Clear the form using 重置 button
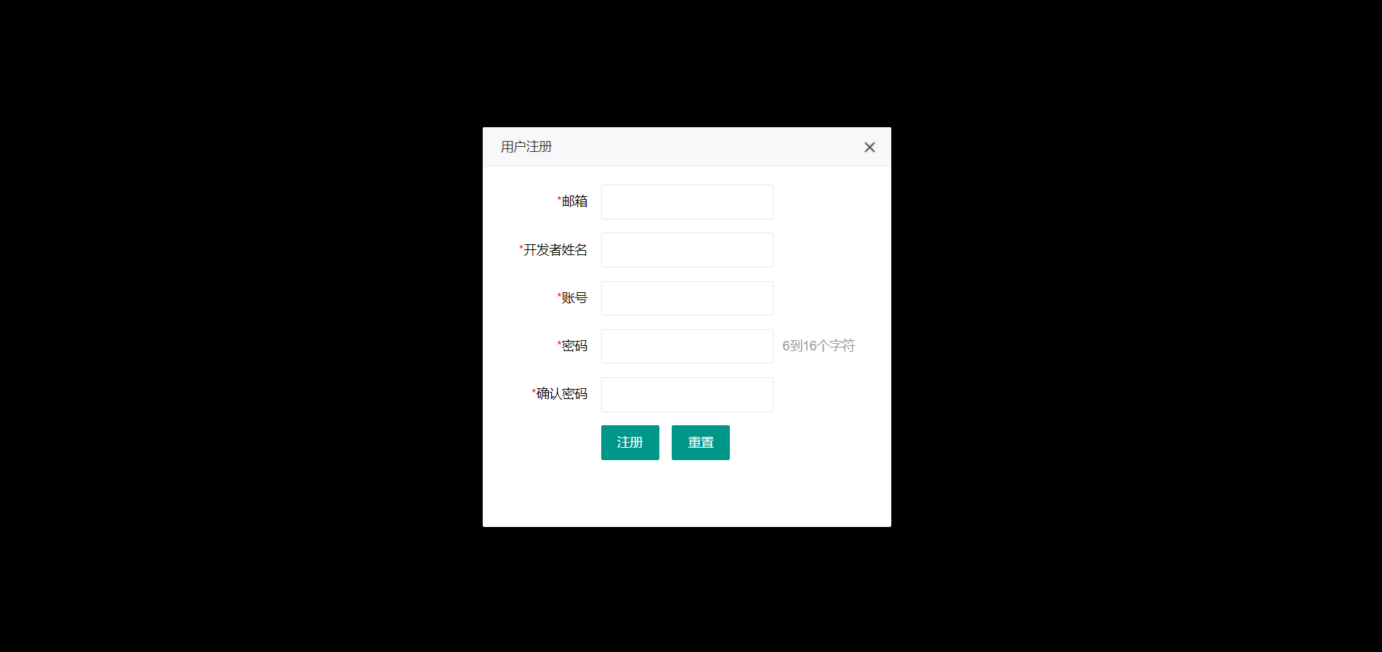Viewport: 1382px width, 652px height. click(x=701, y=443)
